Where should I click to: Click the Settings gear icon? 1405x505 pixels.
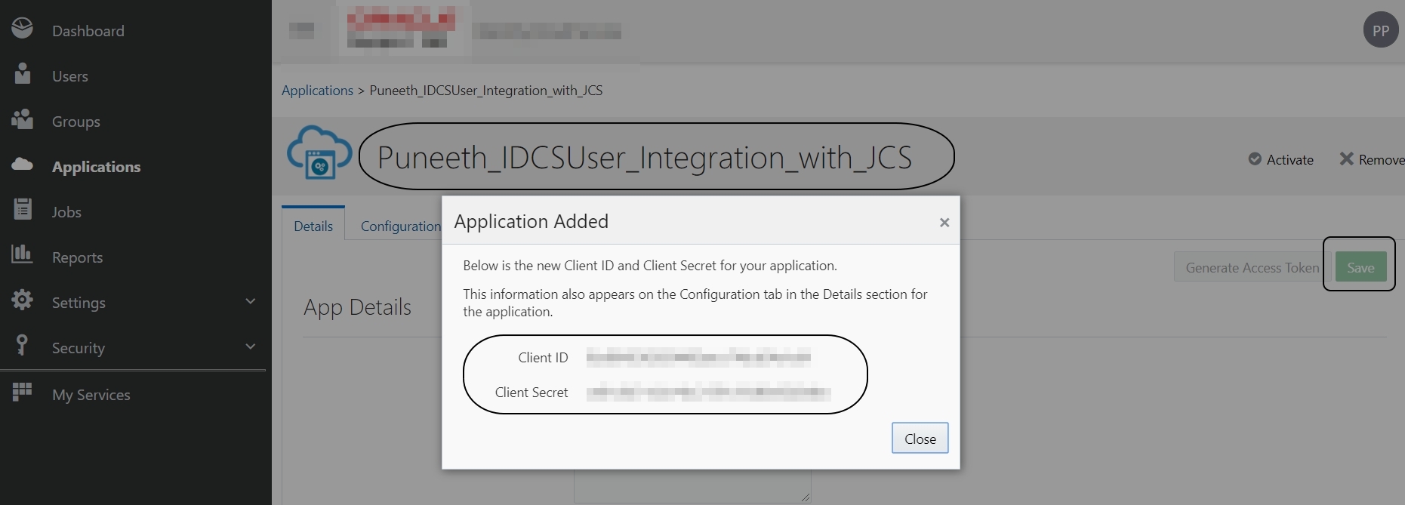pos(23,300)
